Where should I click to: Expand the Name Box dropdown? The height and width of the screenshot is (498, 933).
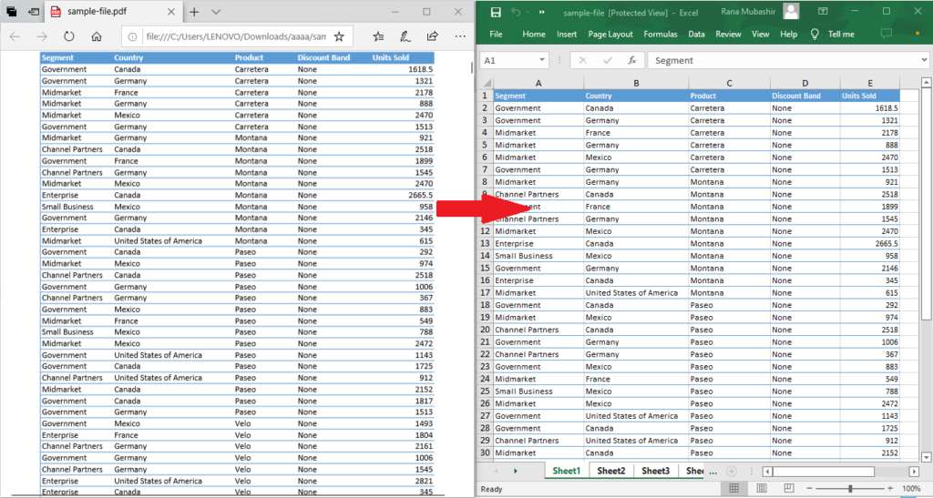pyautogui.click(x=543, y=60)
